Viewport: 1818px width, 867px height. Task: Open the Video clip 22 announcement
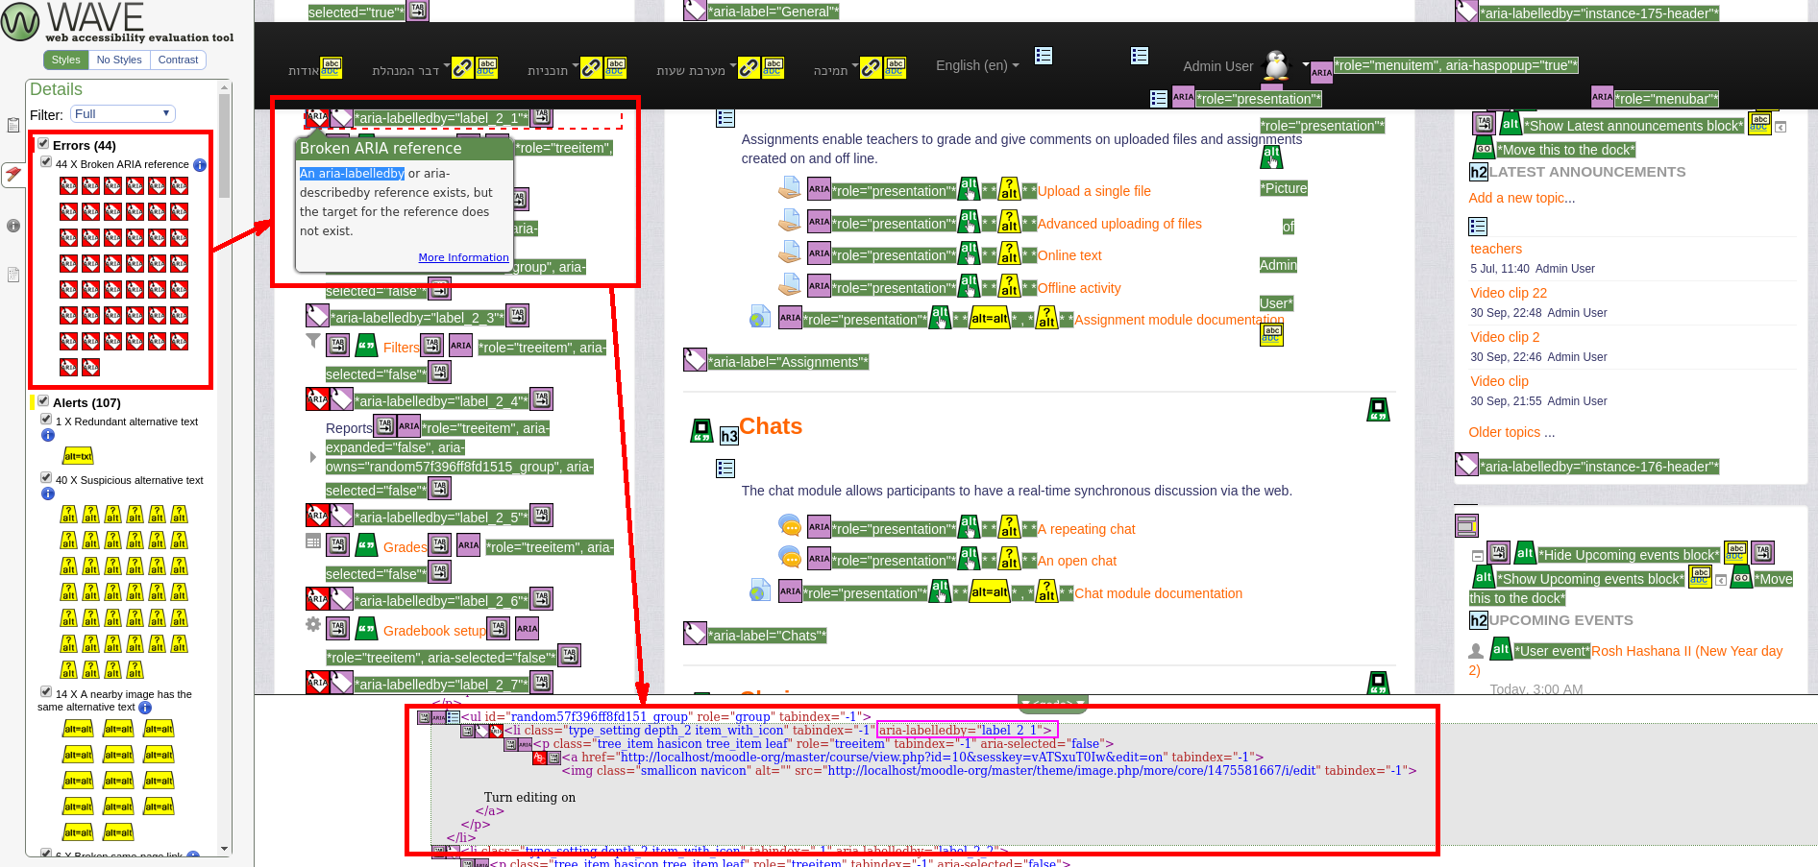click(x=1509, y=293)
